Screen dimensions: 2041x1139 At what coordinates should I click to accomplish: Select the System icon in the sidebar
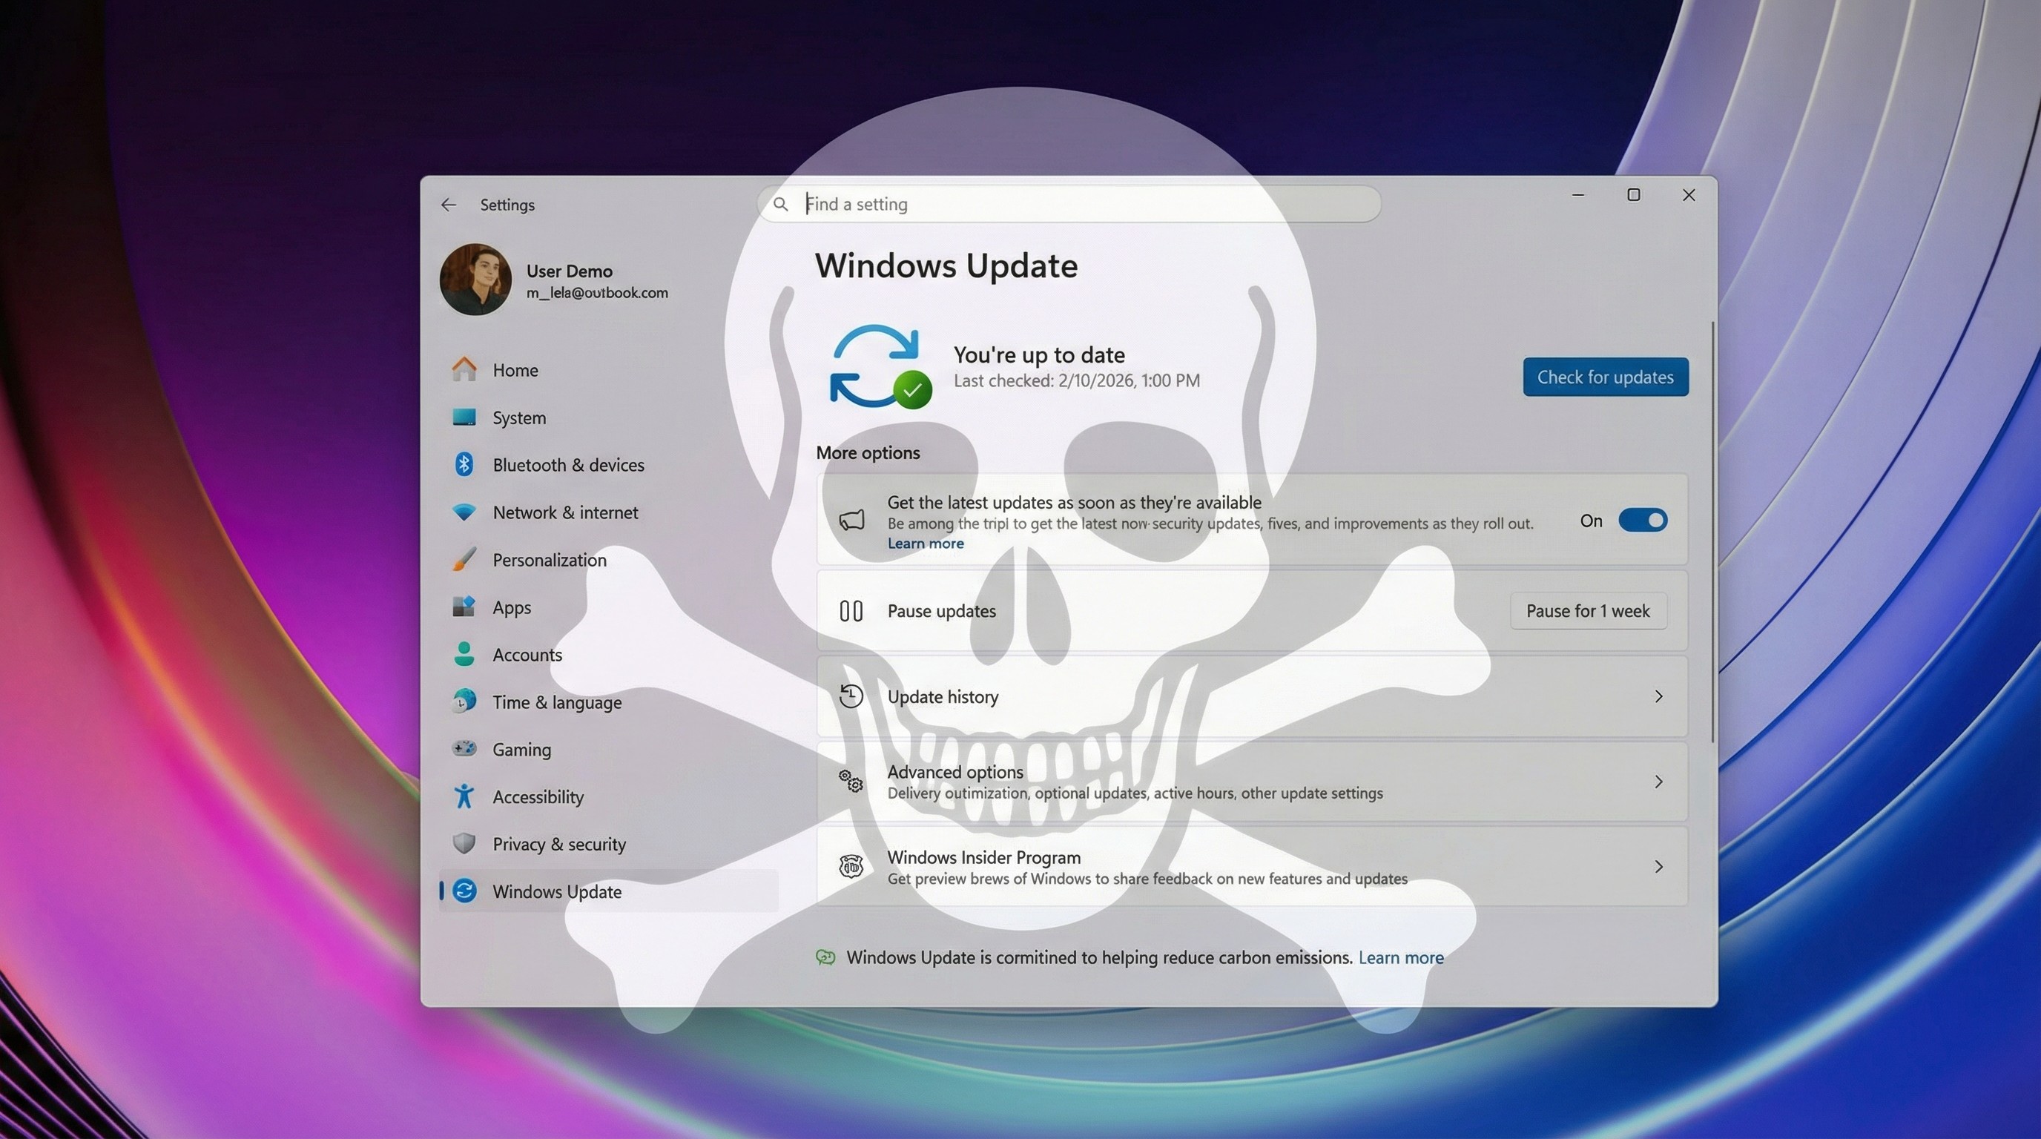[x=465, y=417]
